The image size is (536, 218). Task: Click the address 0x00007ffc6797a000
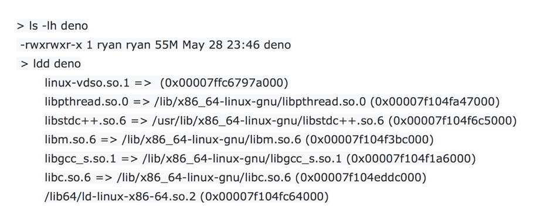click(x=224, y=83)
